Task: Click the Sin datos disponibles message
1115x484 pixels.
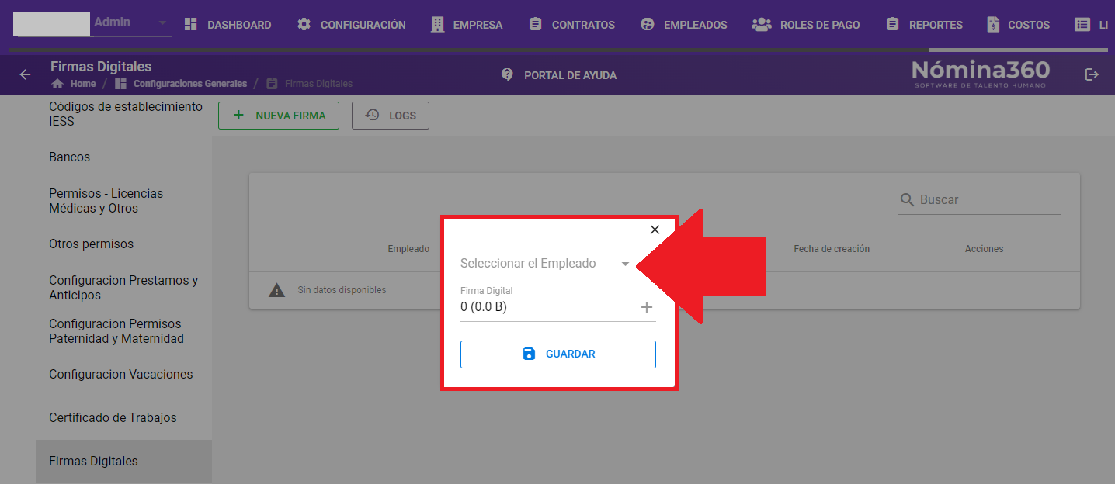Action: (x=342, y=290)
